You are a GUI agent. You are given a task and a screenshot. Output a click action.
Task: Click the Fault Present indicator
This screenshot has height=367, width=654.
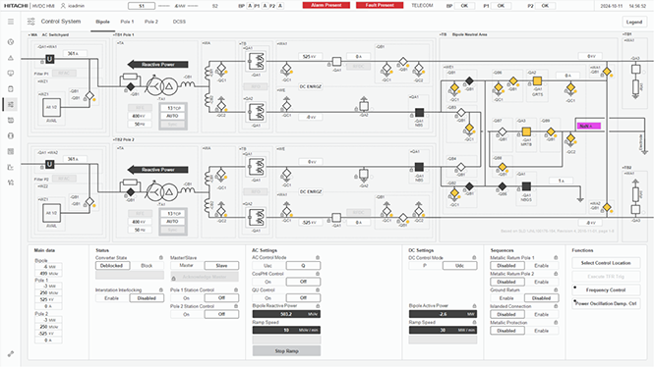pyautogui.click(x=380, y=6)
